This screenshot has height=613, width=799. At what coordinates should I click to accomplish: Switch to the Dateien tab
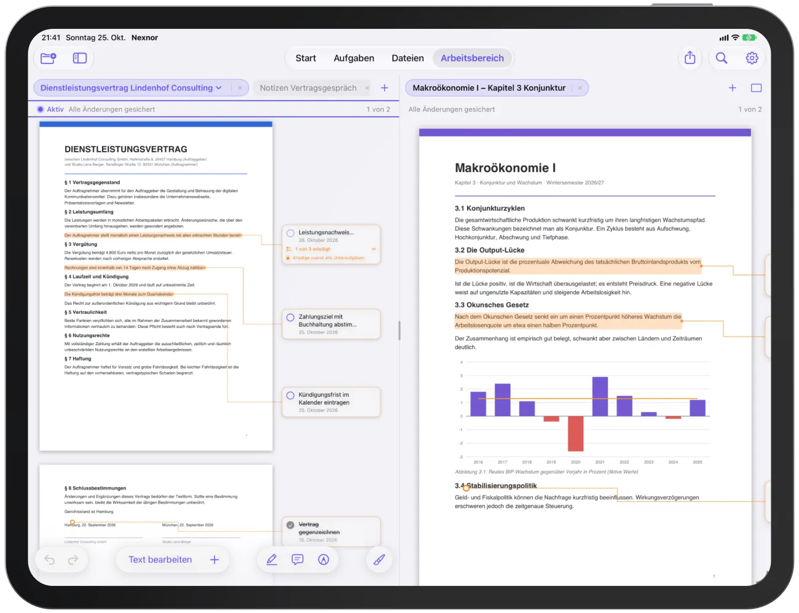point(407,58)
